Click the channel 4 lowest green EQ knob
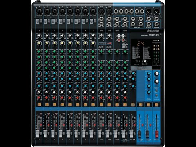Image resolution: width=196 pixels, height=147 pixels. (x=62, y=68)
